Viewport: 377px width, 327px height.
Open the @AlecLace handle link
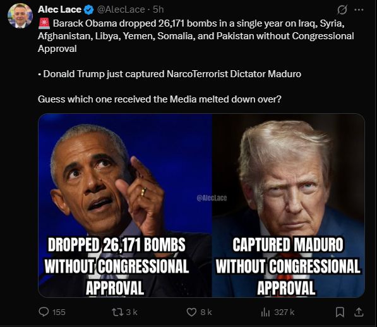click(121, 9)
